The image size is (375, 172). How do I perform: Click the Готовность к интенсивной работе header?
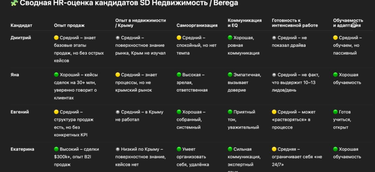[x=295, y=23]
